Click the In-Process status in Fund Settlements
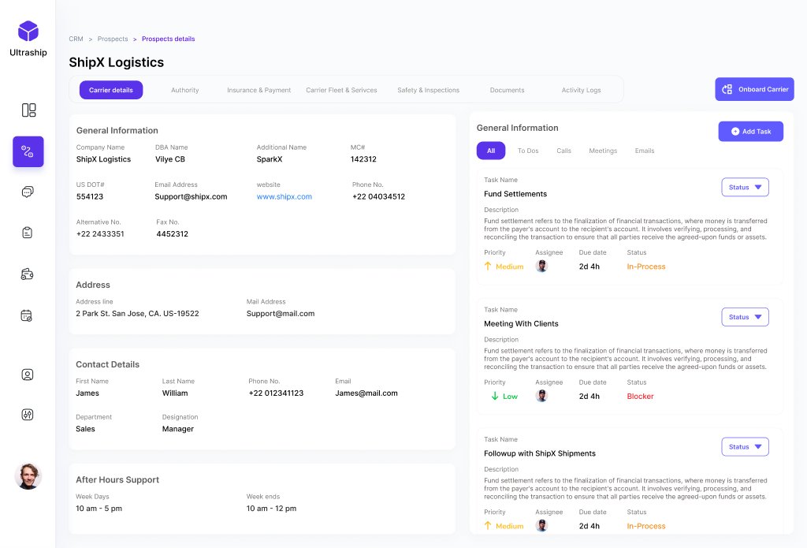 click(646, 267)
